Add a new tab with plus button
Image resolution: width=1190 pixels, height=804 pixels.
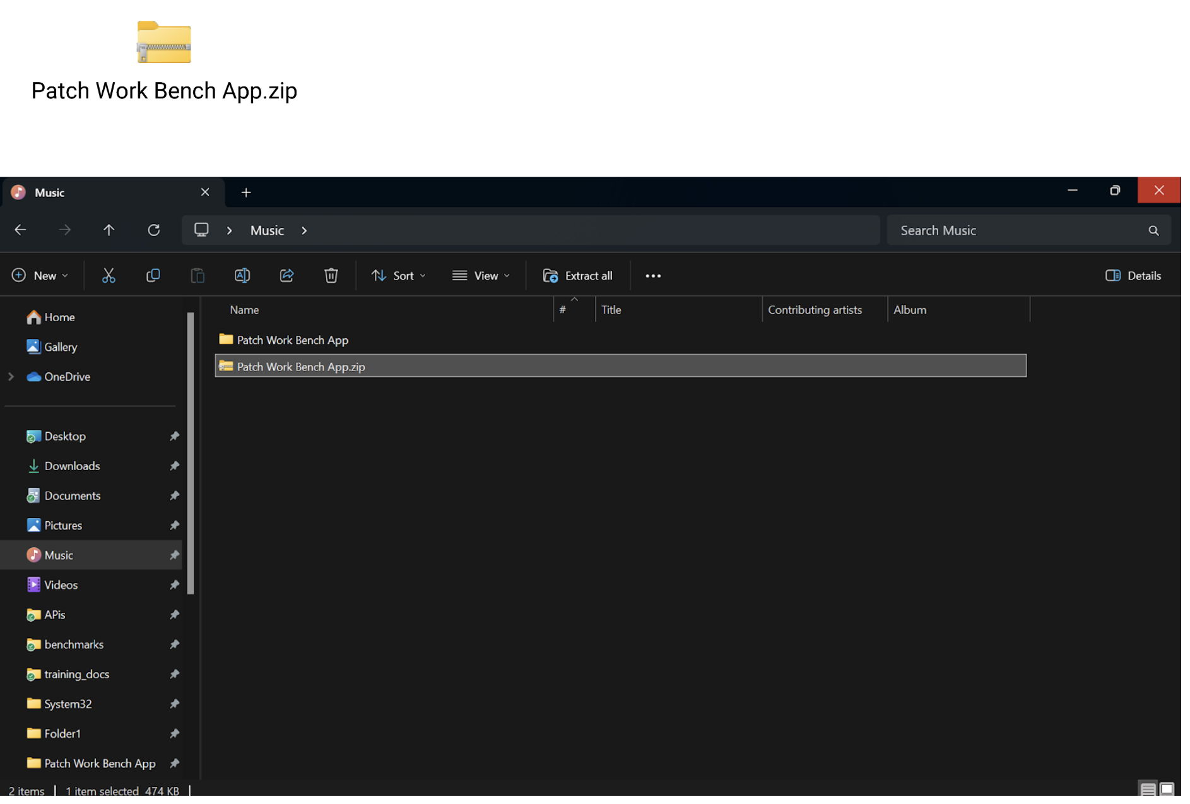(x=246, y=192)
